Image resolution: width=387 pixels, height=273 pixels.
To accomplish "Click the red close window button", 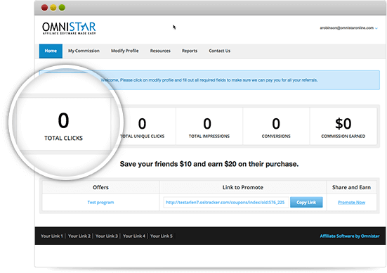I will point(44,8).
